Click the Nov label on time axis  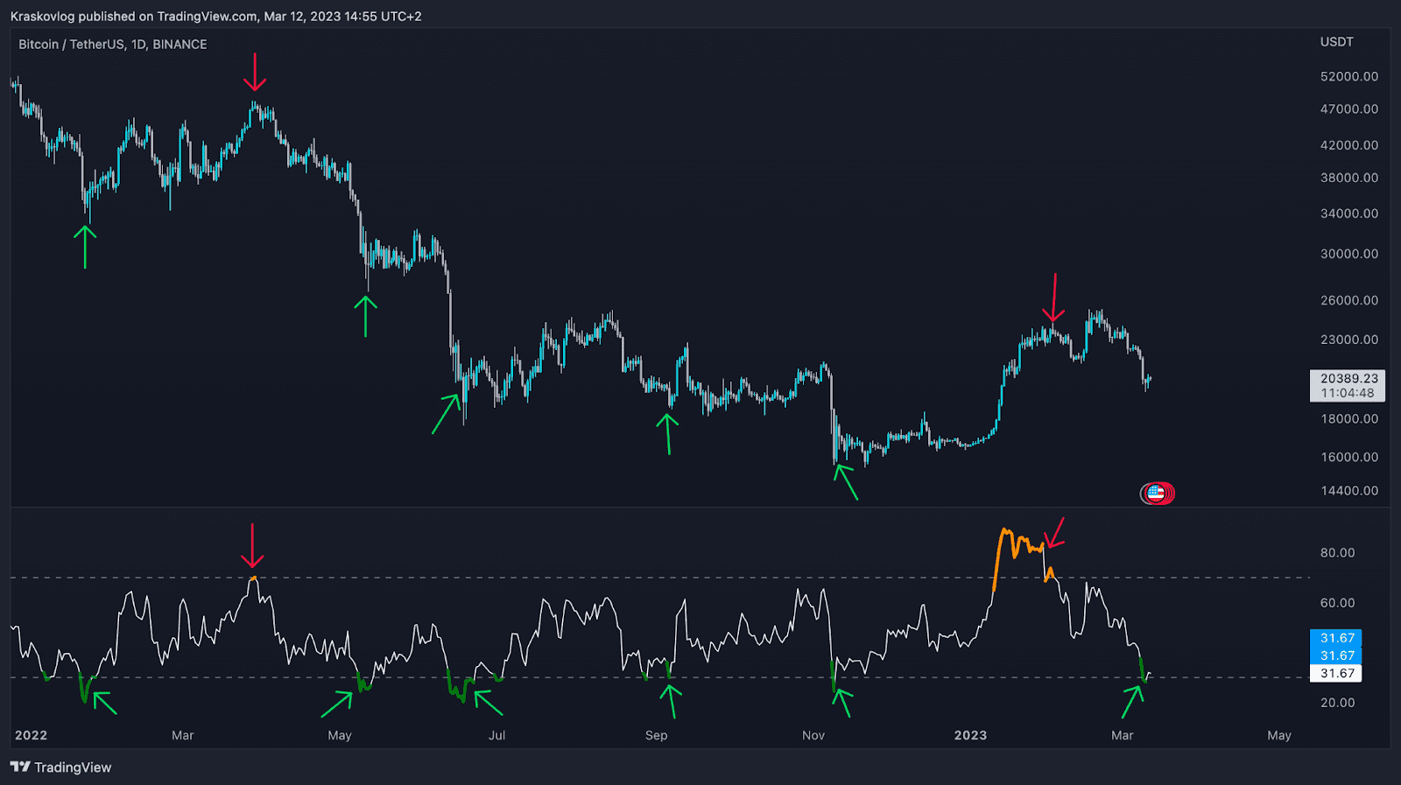click(813, 735)
